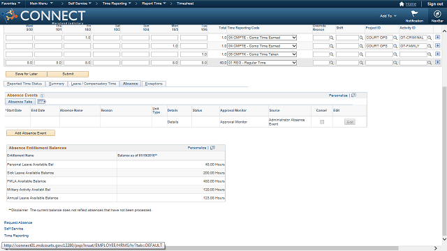
Task: Follow the bottom Time Reporting link
Action: pyautogui.click(x=16, y=236)
